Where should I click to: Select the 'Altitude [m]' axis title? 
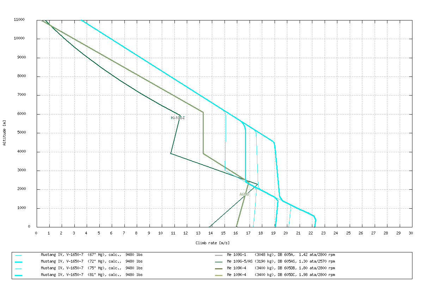click(4, 132)
